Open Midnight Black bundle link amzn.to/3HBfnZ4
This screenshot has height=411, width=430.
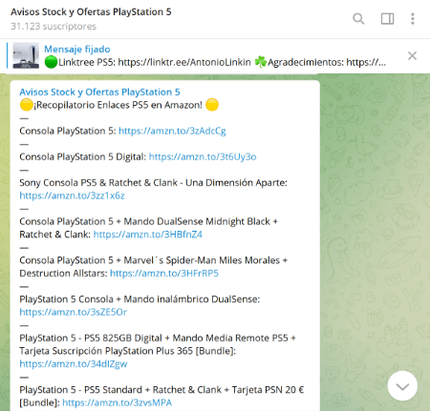tap(148, 235)
